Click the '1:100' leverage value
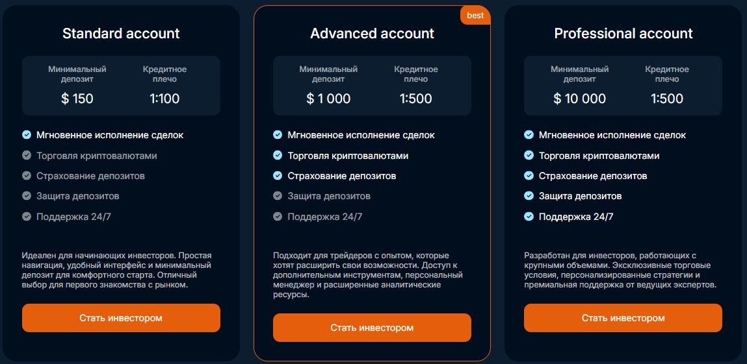Screen dimensions: 747x364 pos(164,99)
